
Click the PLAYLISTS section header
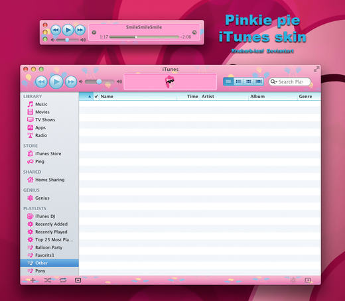(x=34, y=208)
